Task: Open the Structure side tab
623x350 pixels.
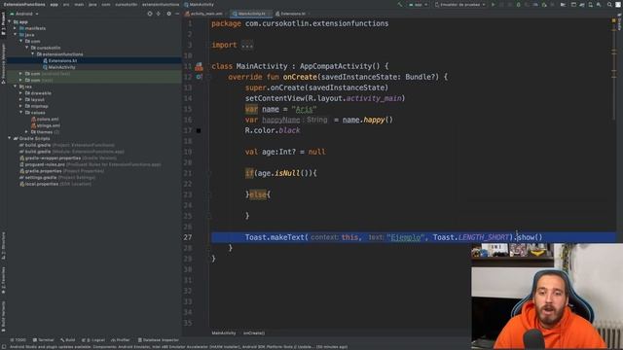Action: point(3,245)
